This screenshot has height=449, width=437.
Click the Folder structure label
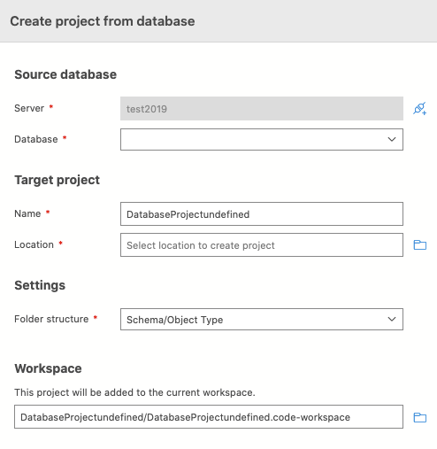[x=51, y=319]
